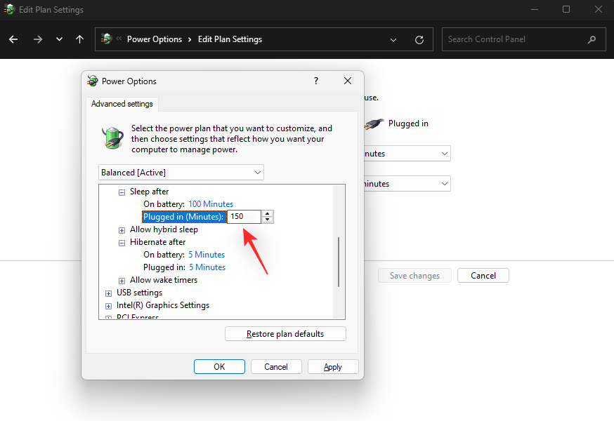Expand Intel(R) Graphics Settings
The image size is (614, 421).
[x=108, y=306]
